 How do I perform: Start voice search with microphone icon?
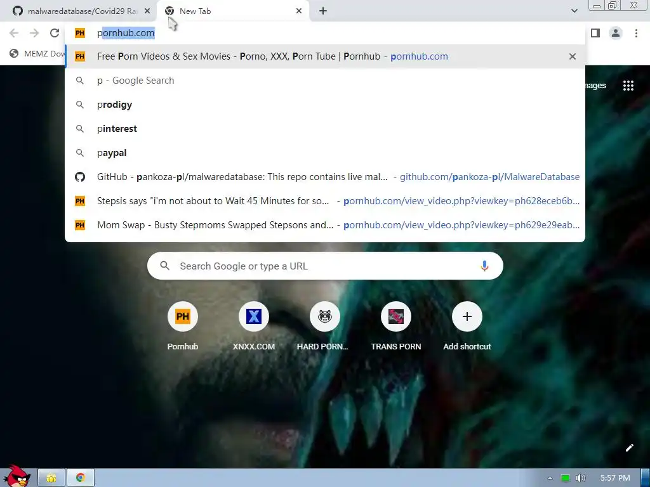click(484, 266)
